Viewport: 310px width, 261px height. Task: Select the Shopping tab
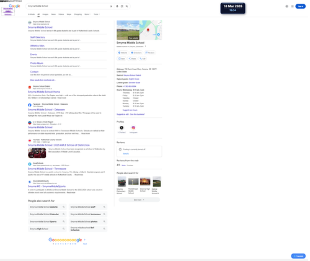78,14
